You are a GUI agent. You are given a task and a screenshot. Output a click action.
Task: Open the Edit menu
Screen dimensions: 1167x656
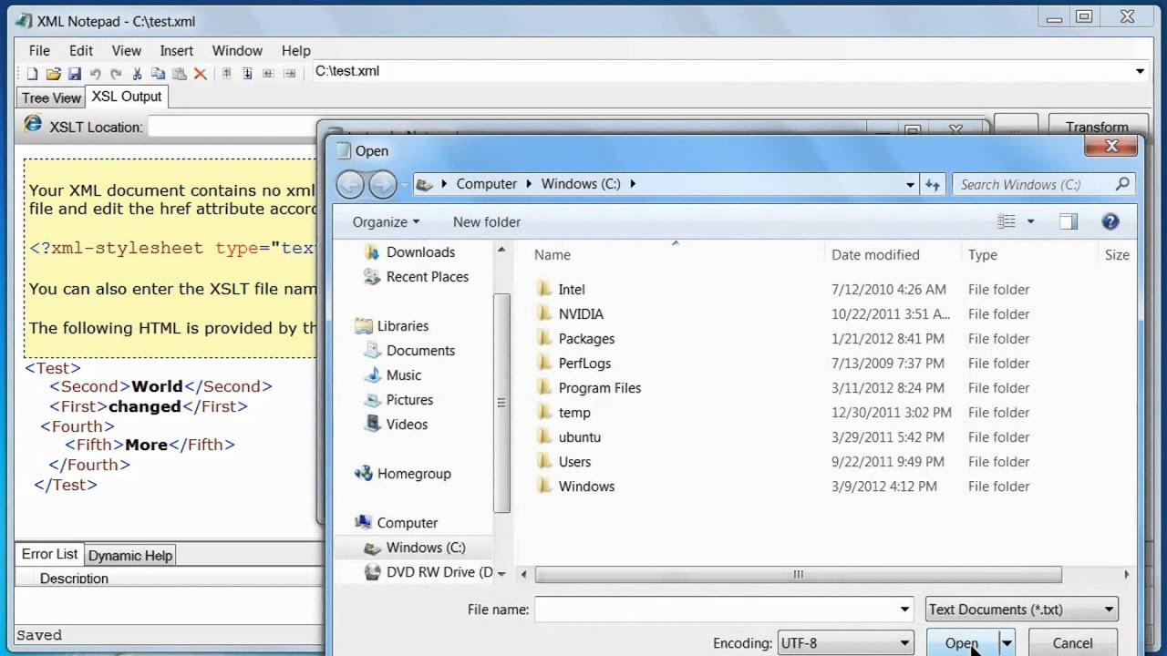coord(81,51)
